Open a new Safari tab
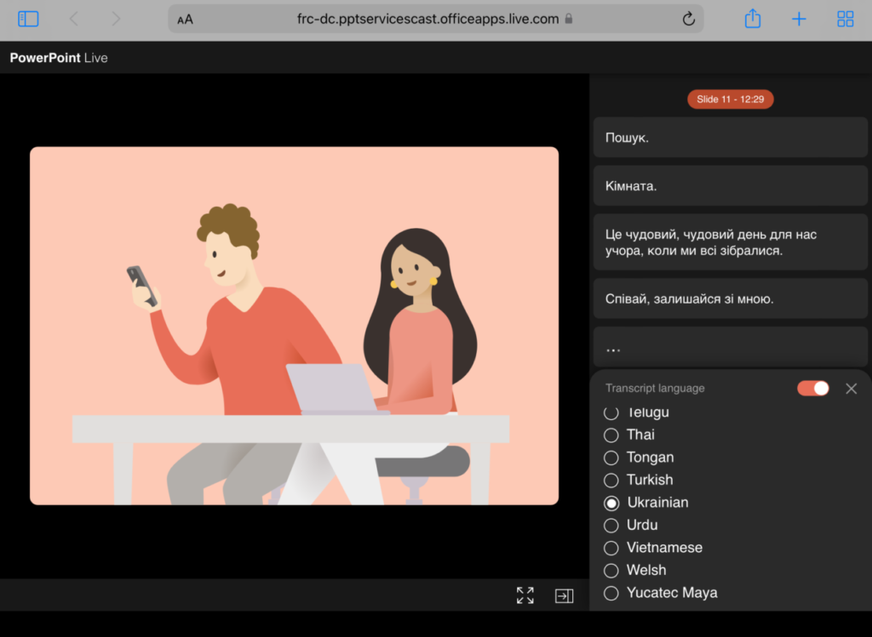The width and height of the screenshot is (872, 637). [x=799, y=19]
